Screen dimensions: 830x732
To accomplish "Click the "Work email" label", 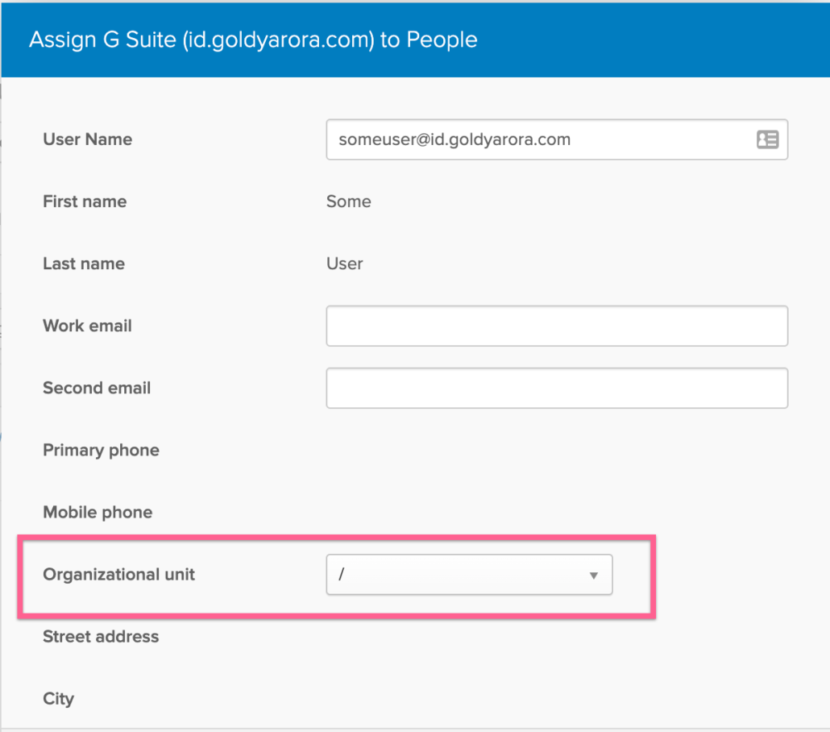I will (87, 326).
